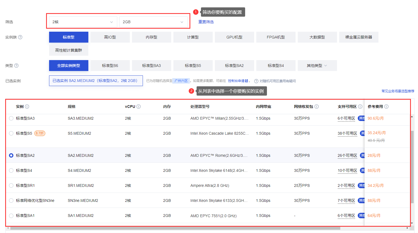
Task: Select the 标准型SA3 radio button
Action: pos(11,118)
